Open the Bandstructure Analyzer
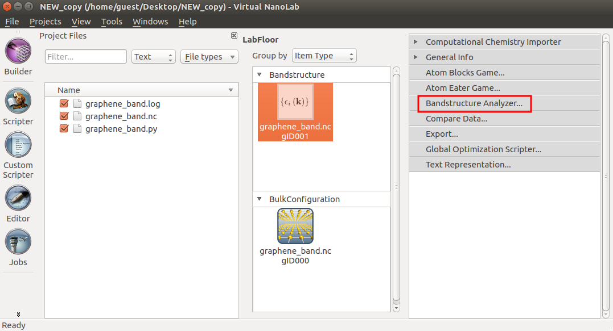 pos(504,103)
